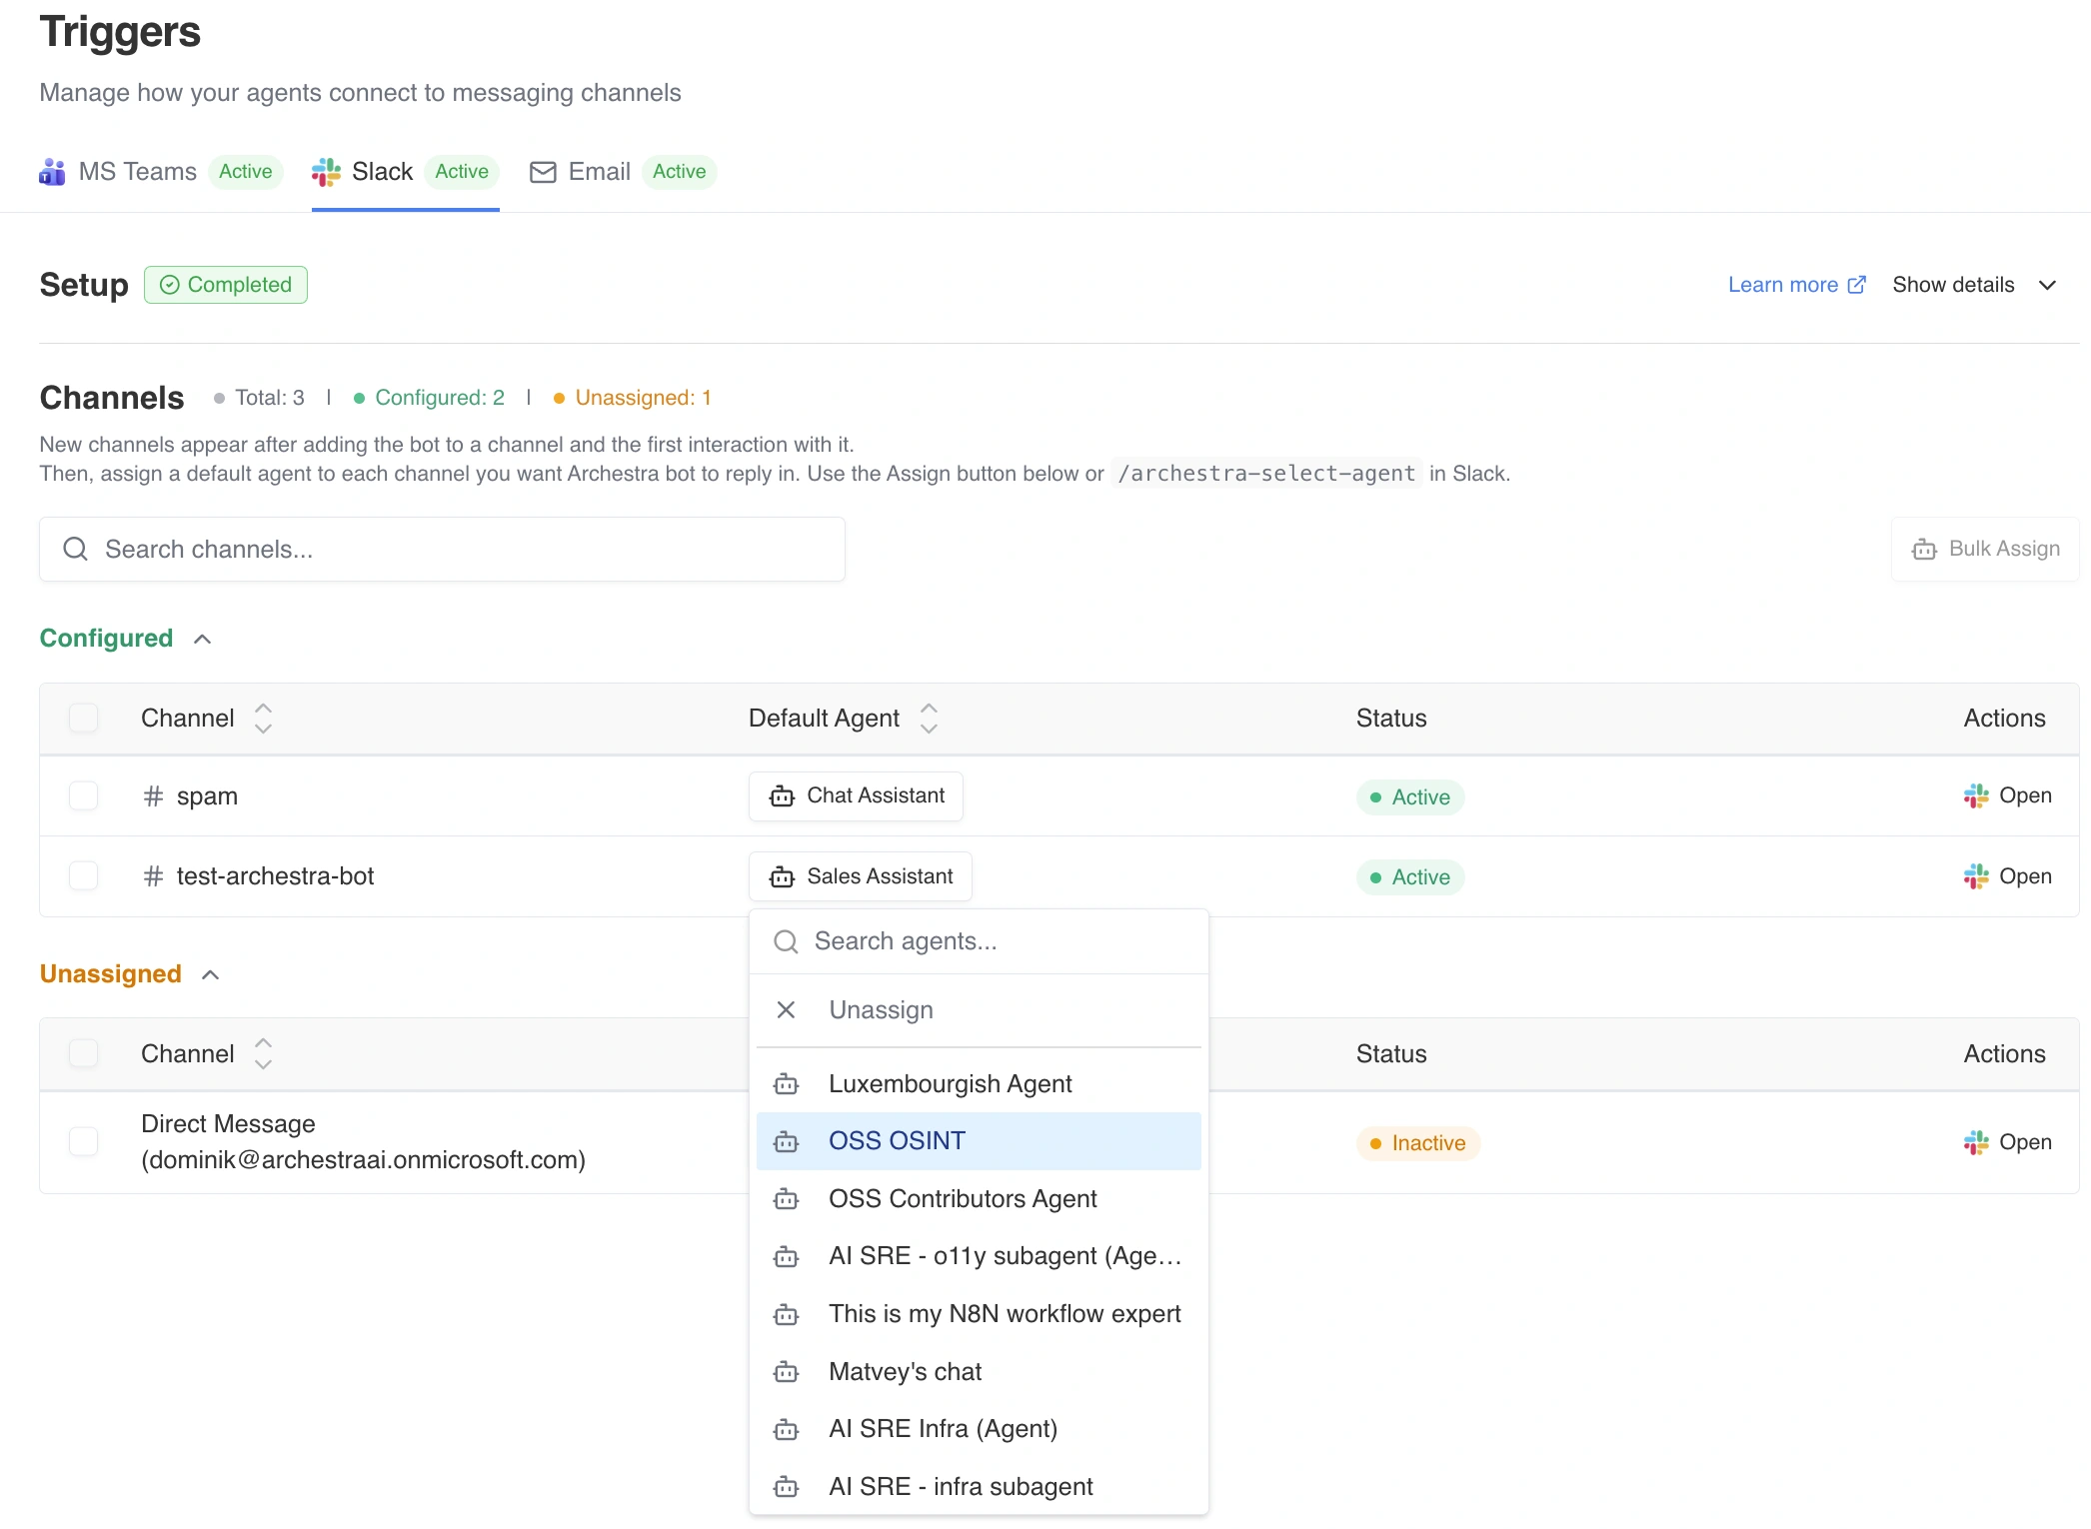Click the Unassigned: 1 counter
This screenshot has height=1529, width=2091.
[633, 398]
